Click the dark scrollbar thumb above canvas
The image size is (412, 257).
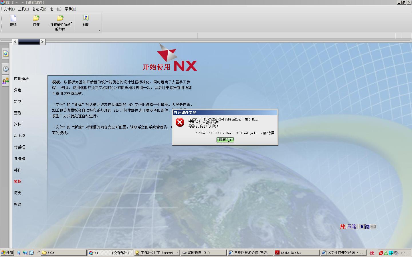click(x=29, y=42)
